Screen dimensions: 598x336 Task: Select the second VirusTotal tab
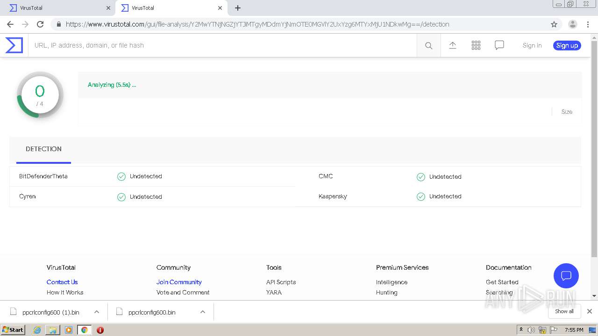(x=171, y=8)
